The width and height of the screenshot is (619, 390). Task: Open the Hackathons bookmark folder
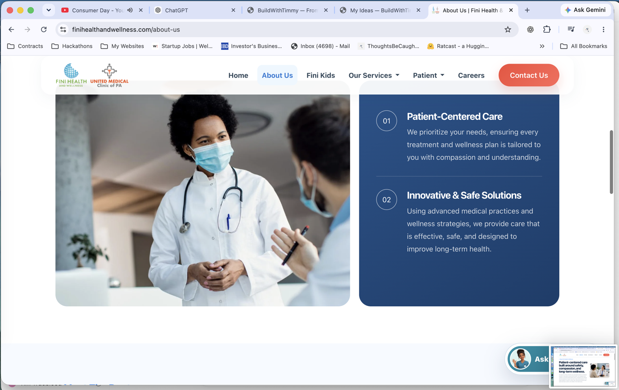(72, 46)
